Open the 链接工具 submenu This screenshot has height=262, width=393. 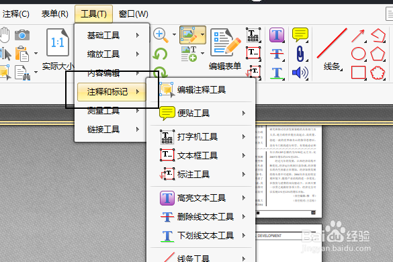pyautogui.click(x=112, y=130)
